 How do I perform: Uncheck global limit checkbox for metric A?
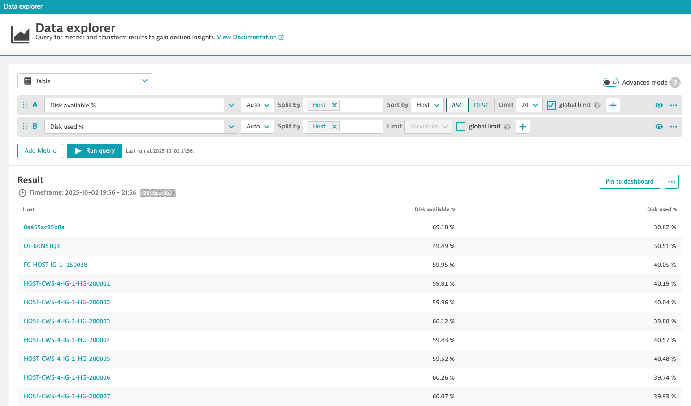(x=551, y=105)
